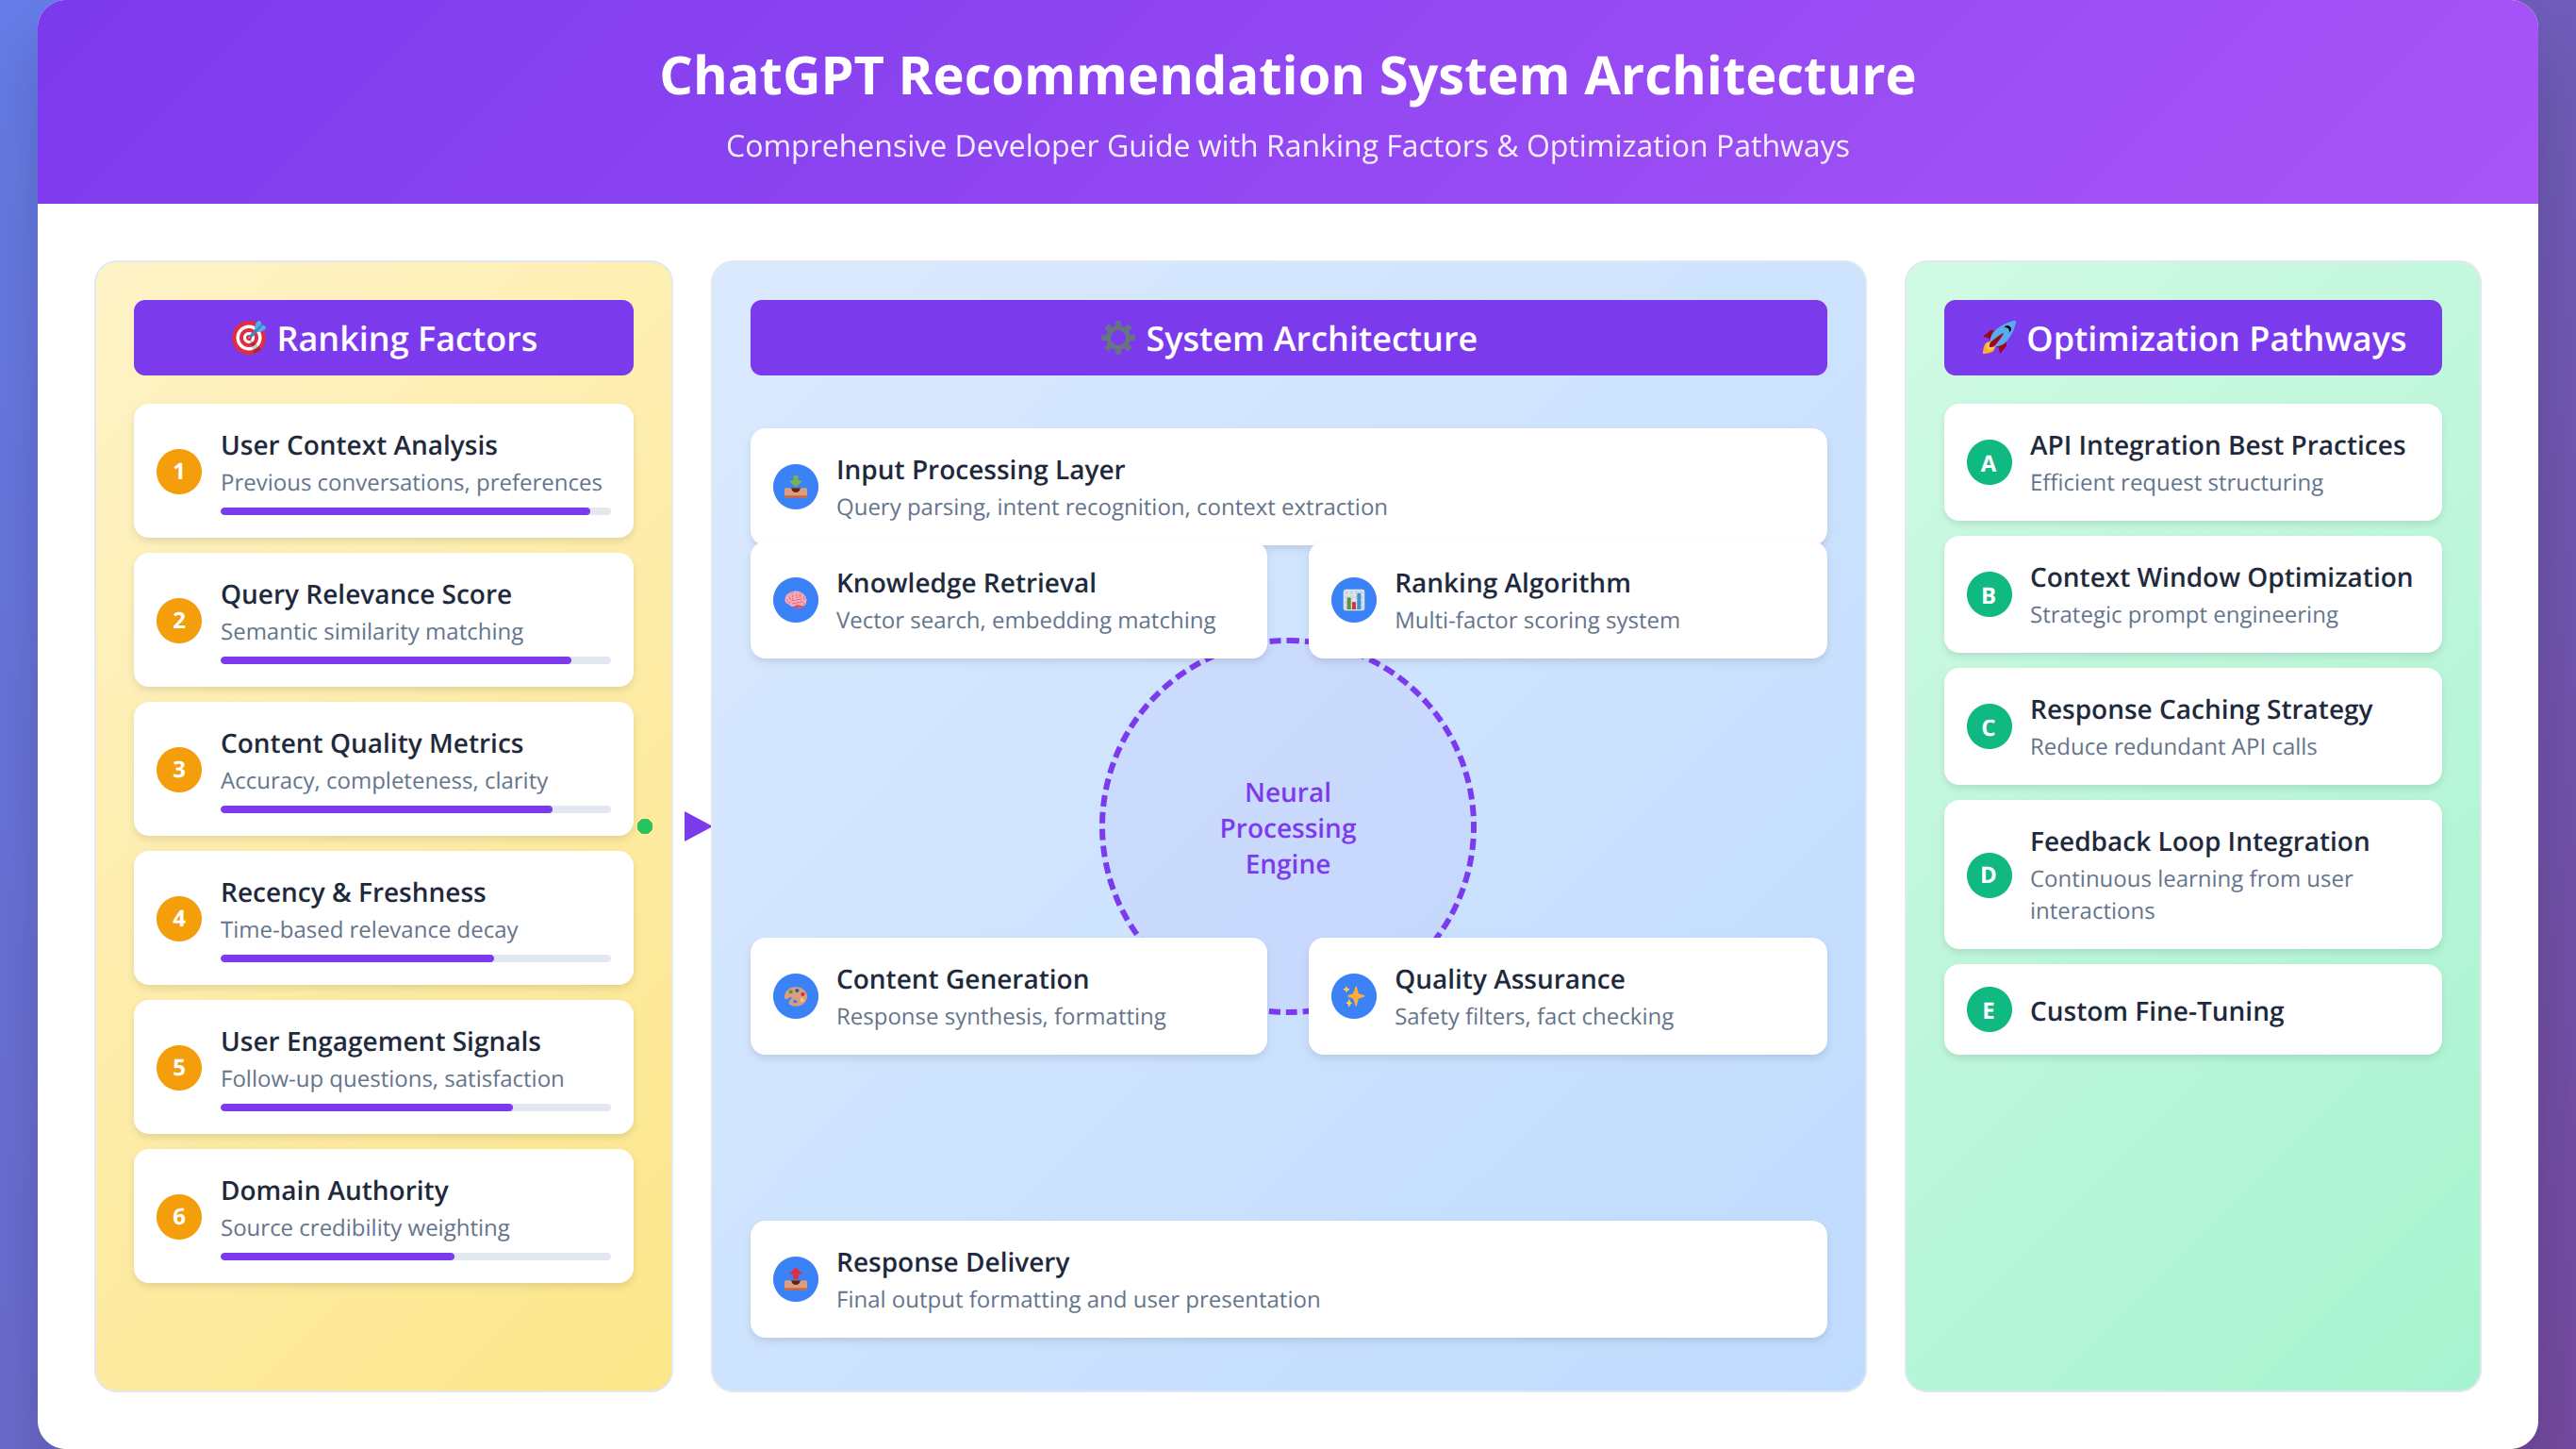Click the green letter B badge

pyautogui.click(x=1989, y=595)
